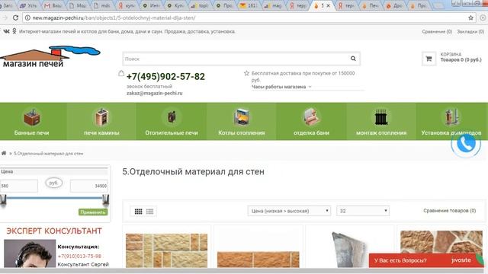
Task: Open the Котлы отопления menu item
Action: click(x=242, y=133)
